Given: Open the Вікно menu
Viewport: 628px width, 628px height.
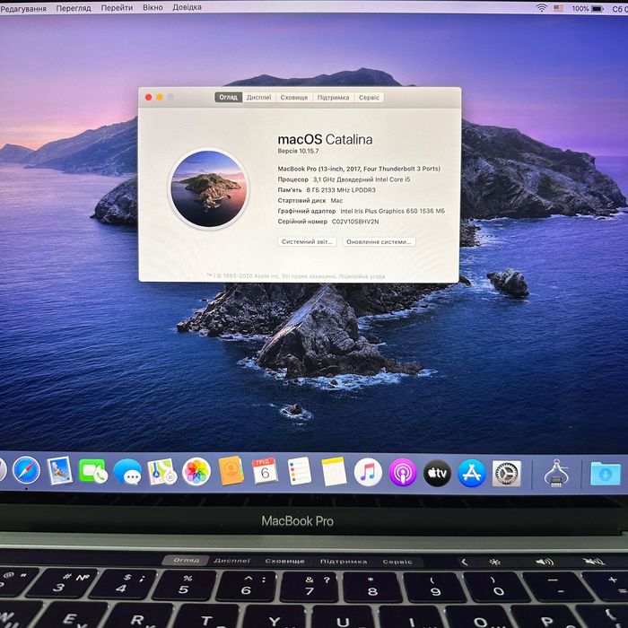Looking at the screenshot, I should pos(153,7).
